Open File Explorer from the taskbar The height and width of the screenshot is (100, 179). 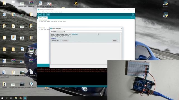(16, 98)
